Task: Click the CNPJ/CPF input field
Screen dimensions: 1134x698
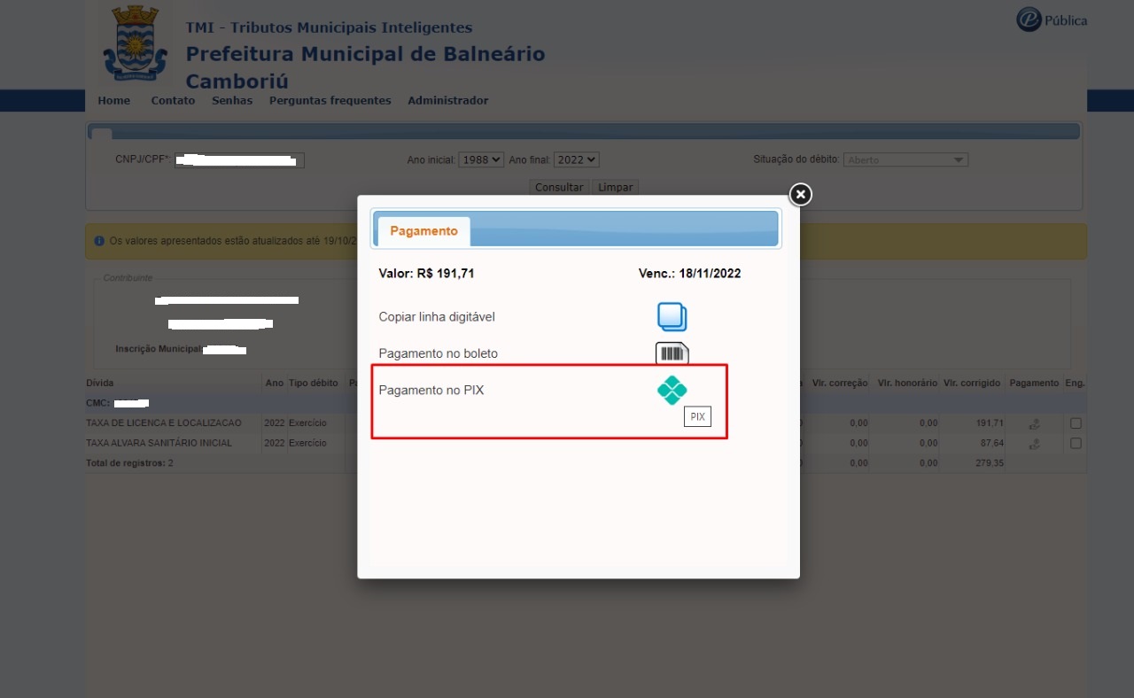Action: tap(239, 160)
